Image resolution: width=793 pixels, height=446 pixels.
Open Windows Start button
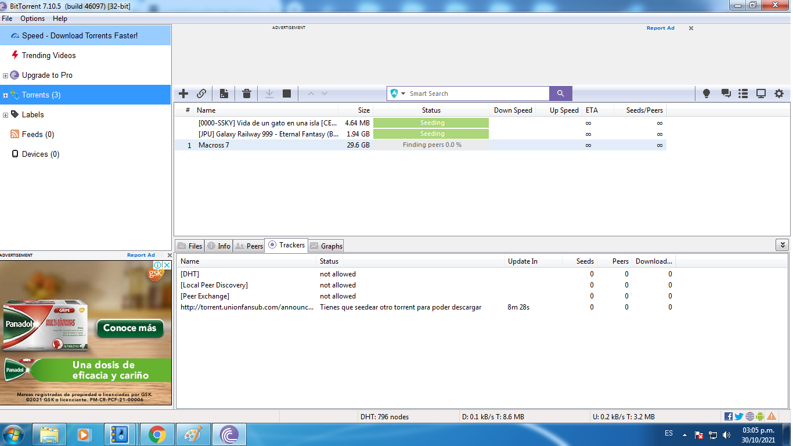13,434
